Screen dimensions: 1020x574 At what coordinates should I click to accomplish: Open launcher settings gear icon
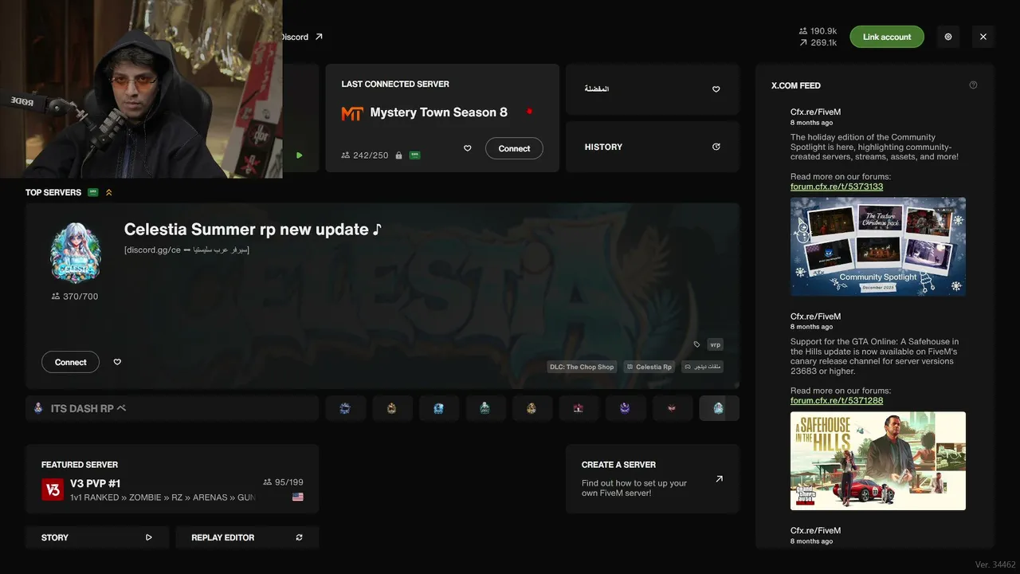[x=948, y=37]
